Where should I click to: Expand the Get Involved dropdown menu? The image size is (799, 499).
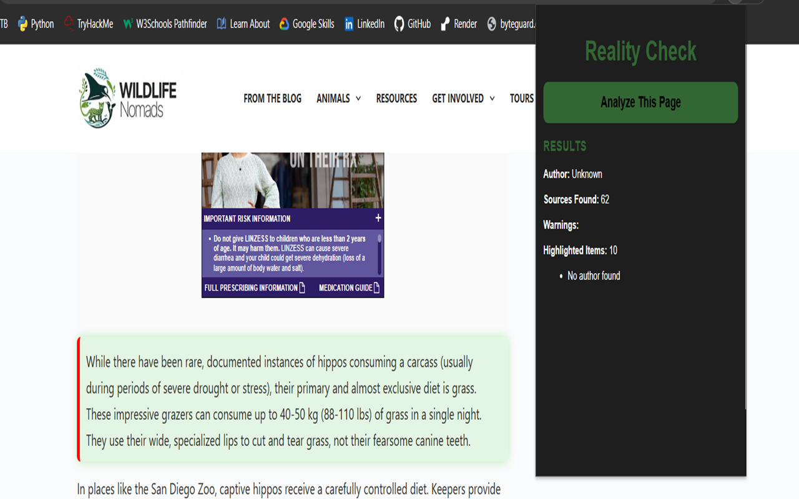click(x=463, y=99)
